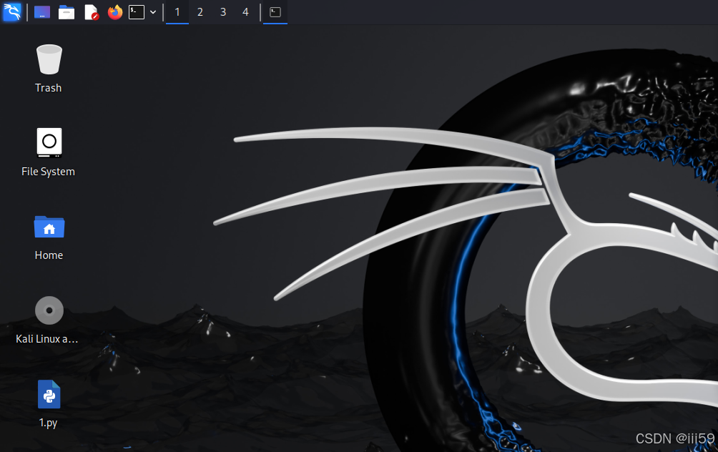The image size is (718, 452).
Task: Launch Firefox from the top panel
Action: point(115,12)
